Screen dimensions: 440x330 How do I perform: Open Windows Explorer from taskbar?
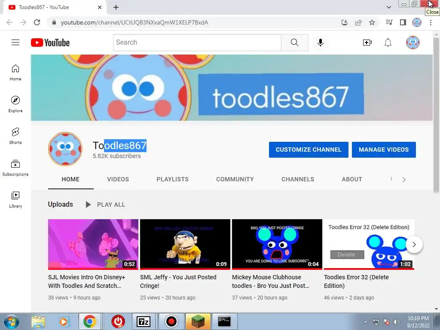point(38,321)
